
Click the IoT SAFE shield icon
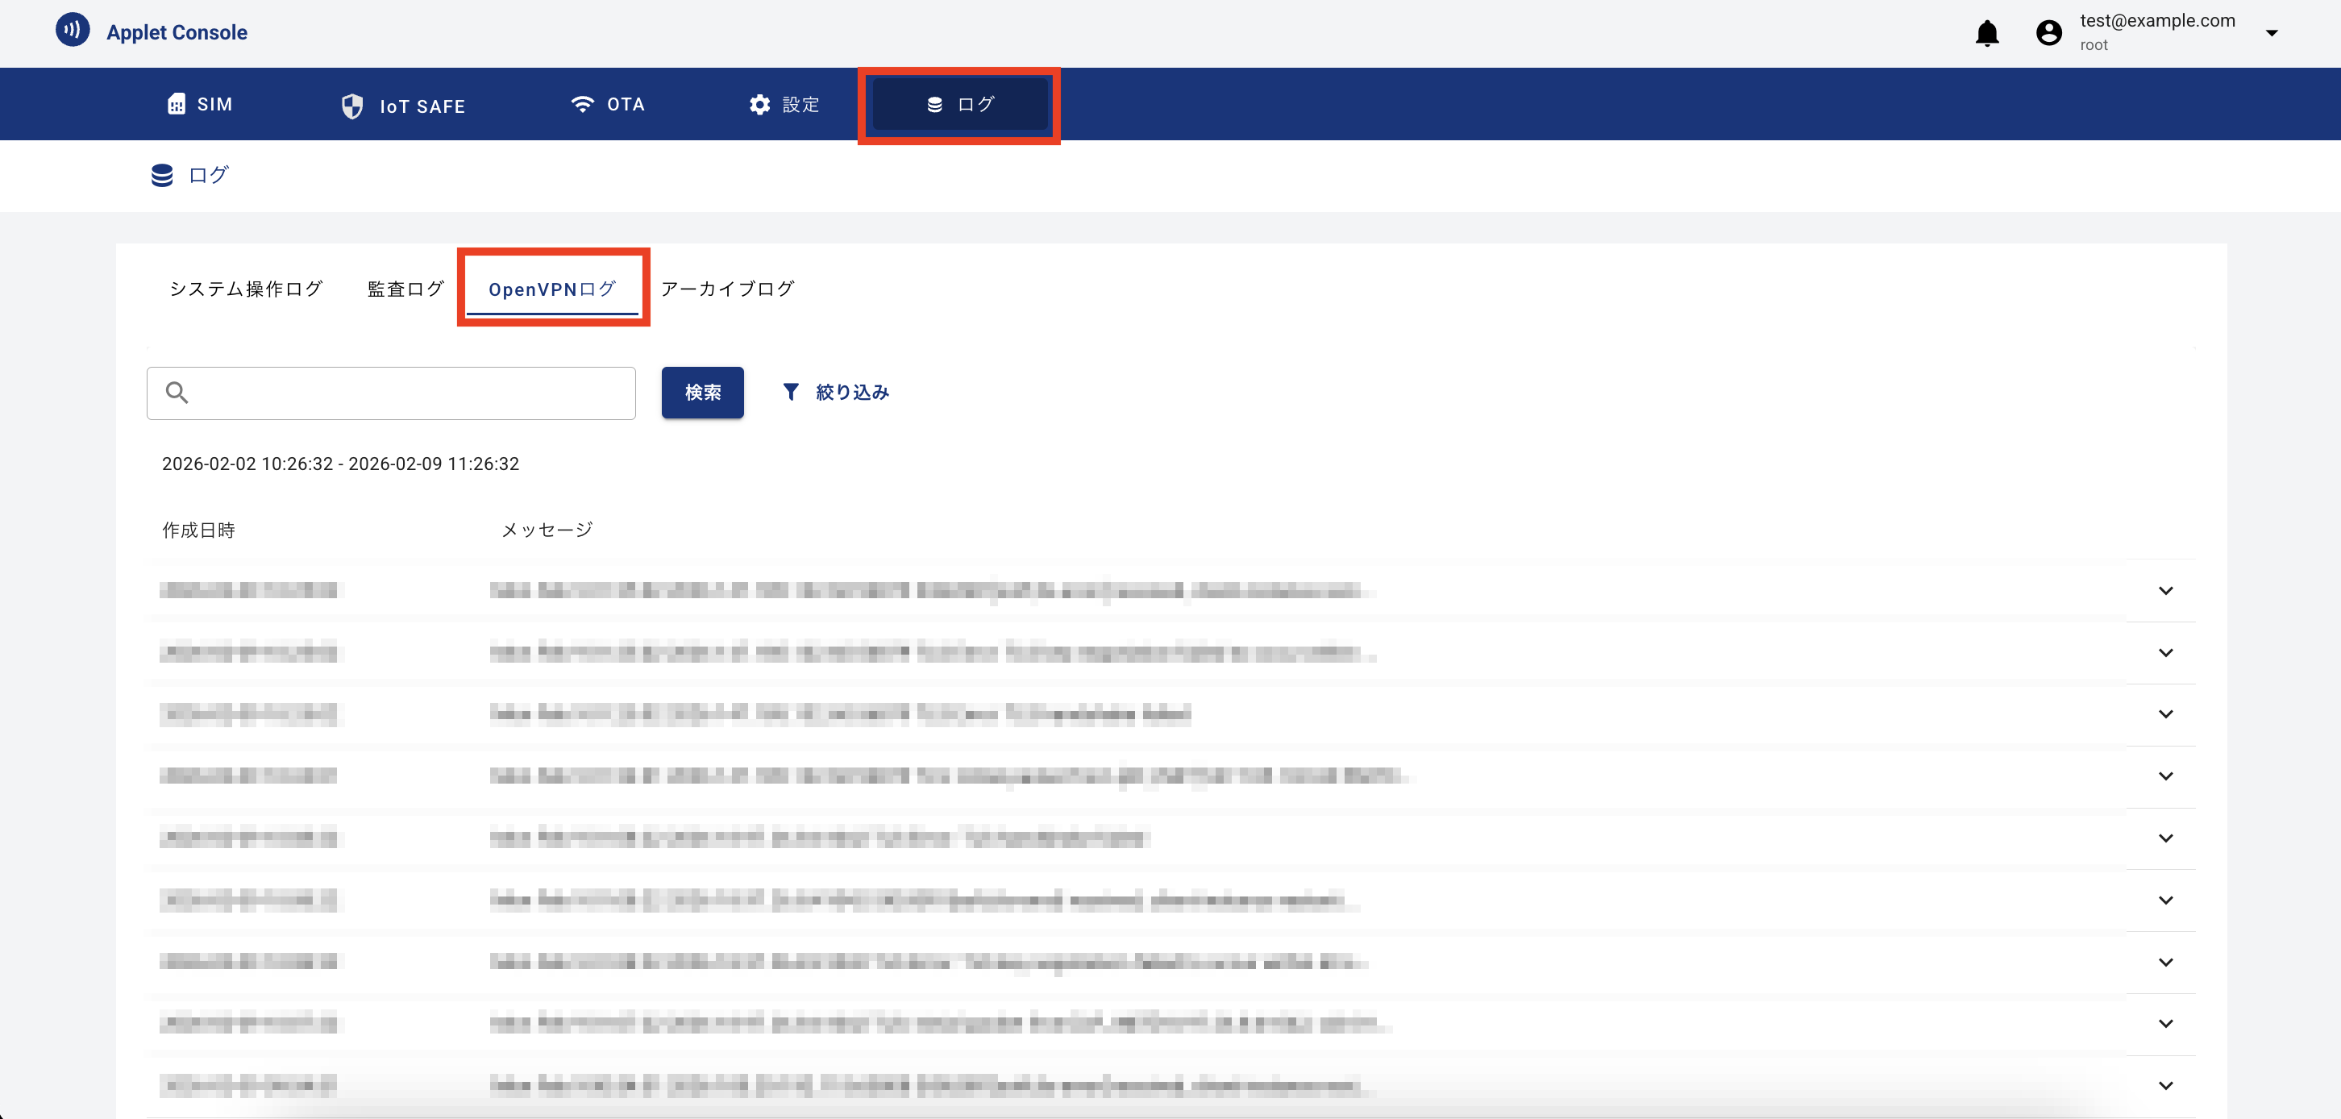pos(351,106)
